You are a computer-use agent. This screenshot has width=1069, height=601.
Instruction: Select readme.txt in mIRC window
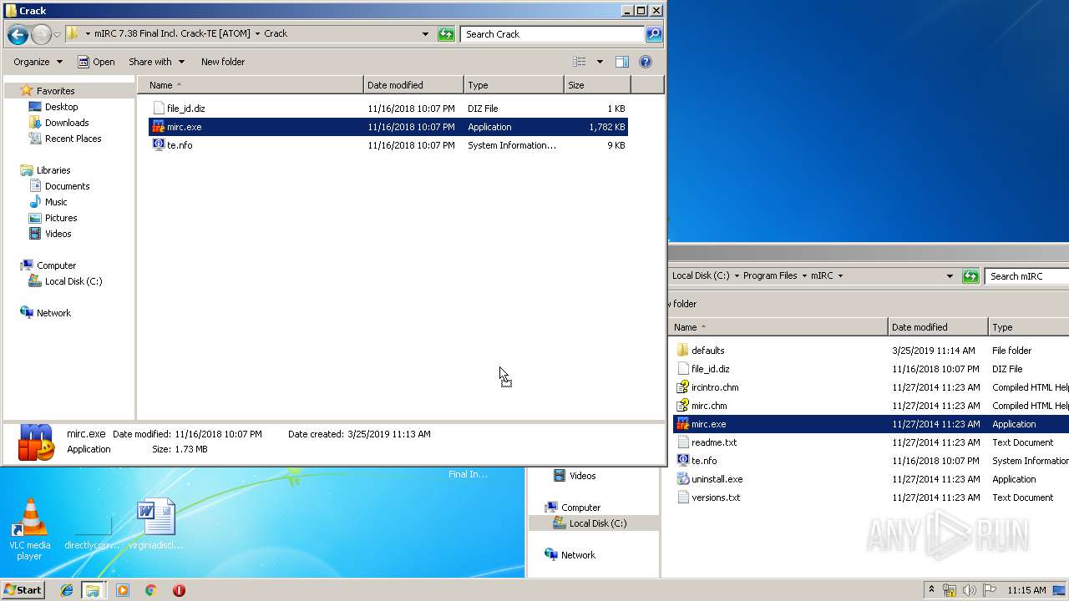click(x=714, y=442)
